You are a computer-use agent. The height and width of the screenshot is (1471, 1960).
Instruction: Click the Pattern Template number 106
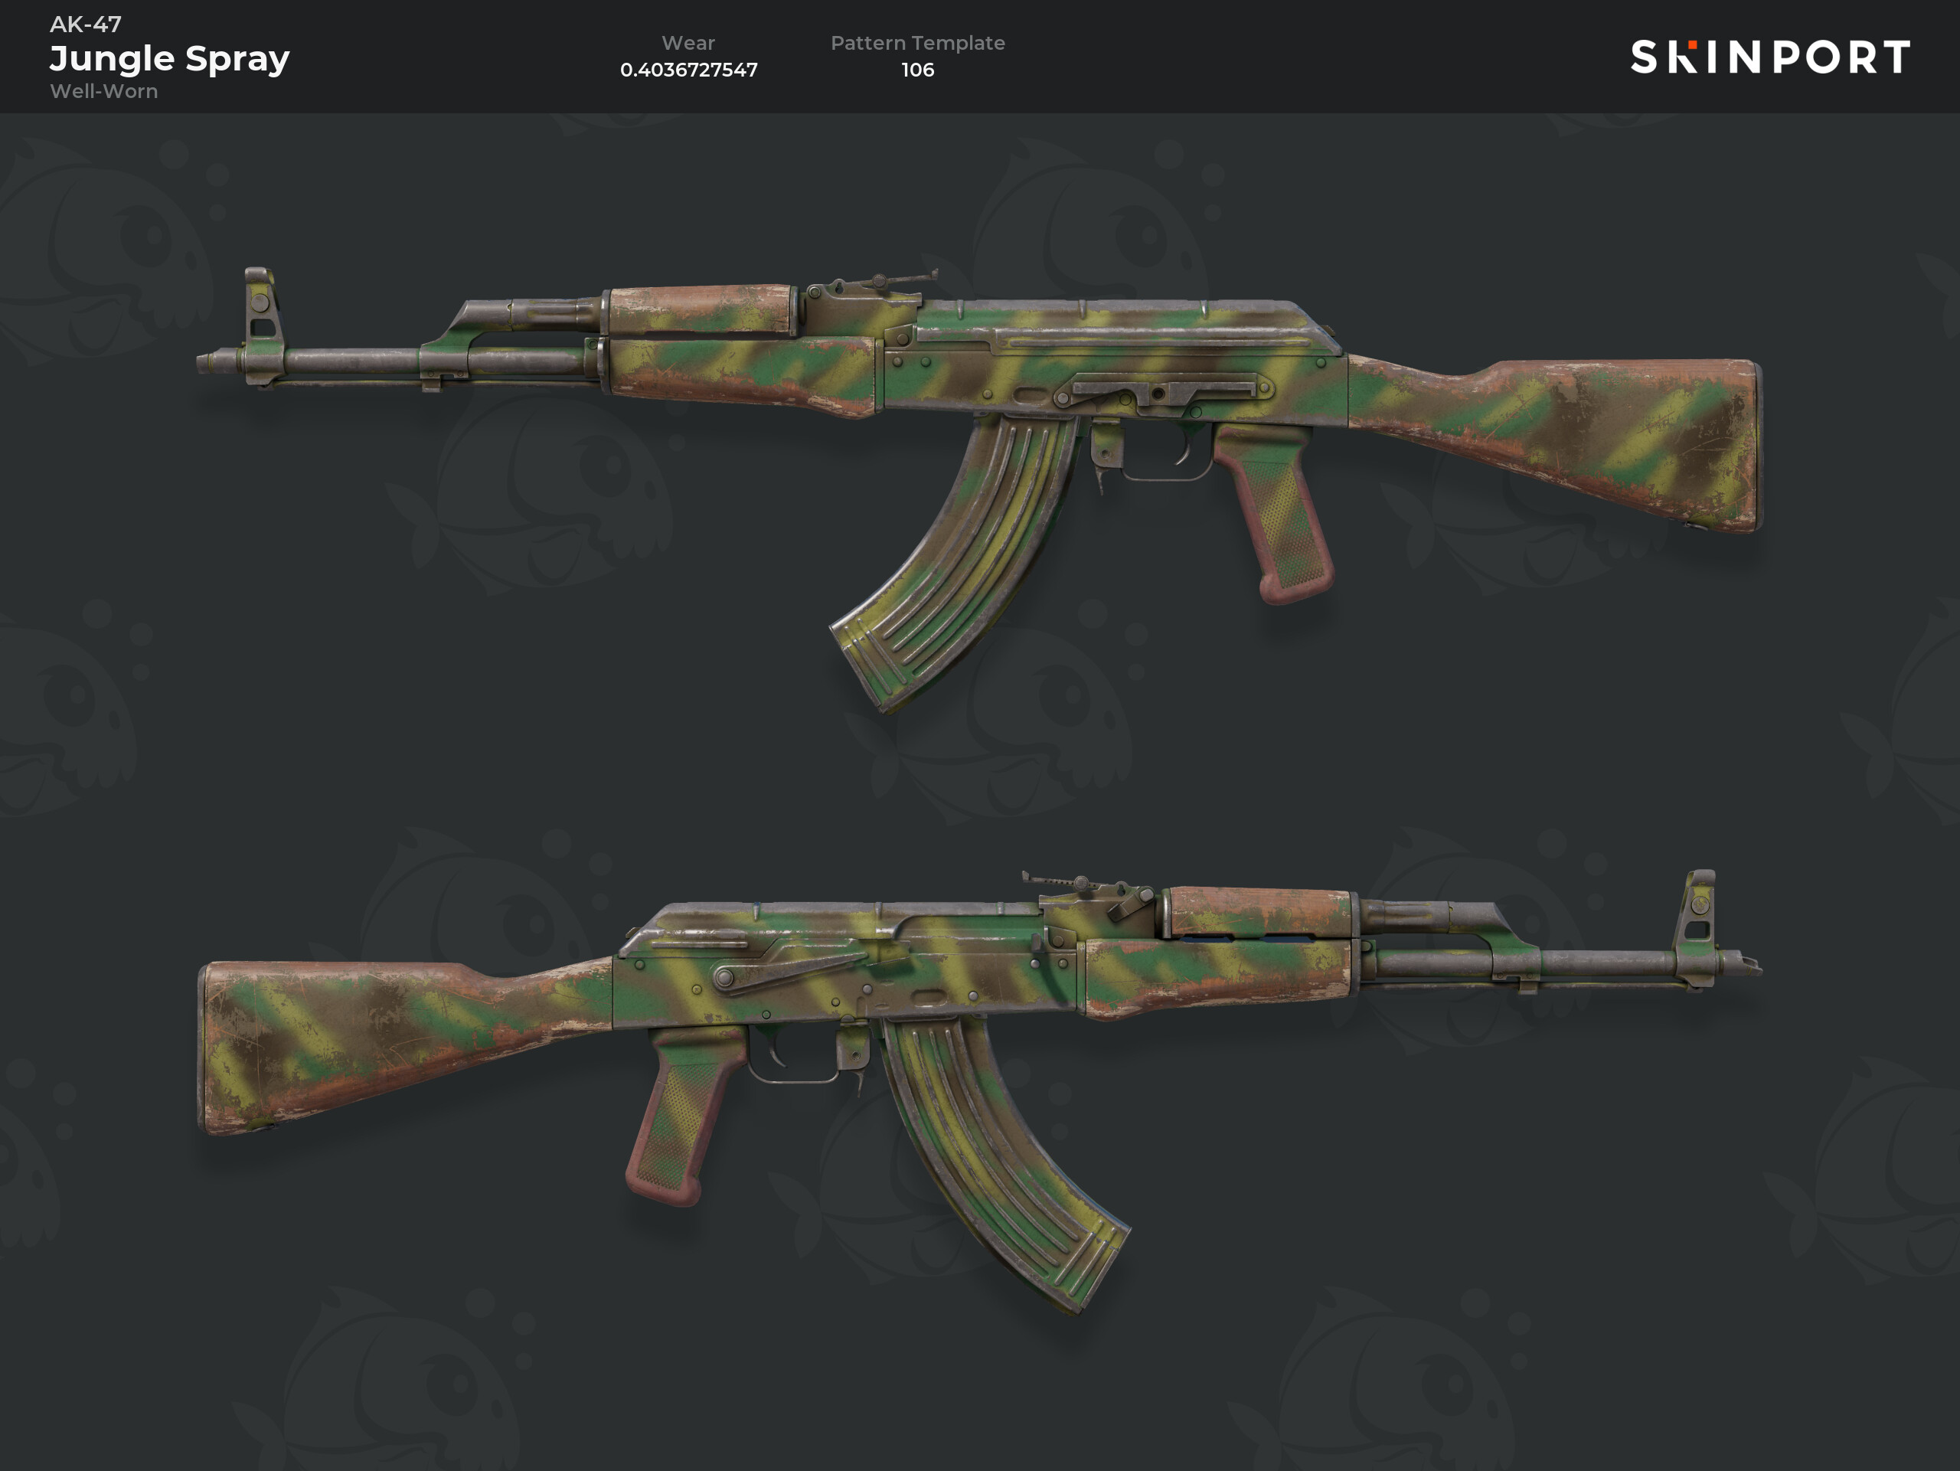[917, 69]
